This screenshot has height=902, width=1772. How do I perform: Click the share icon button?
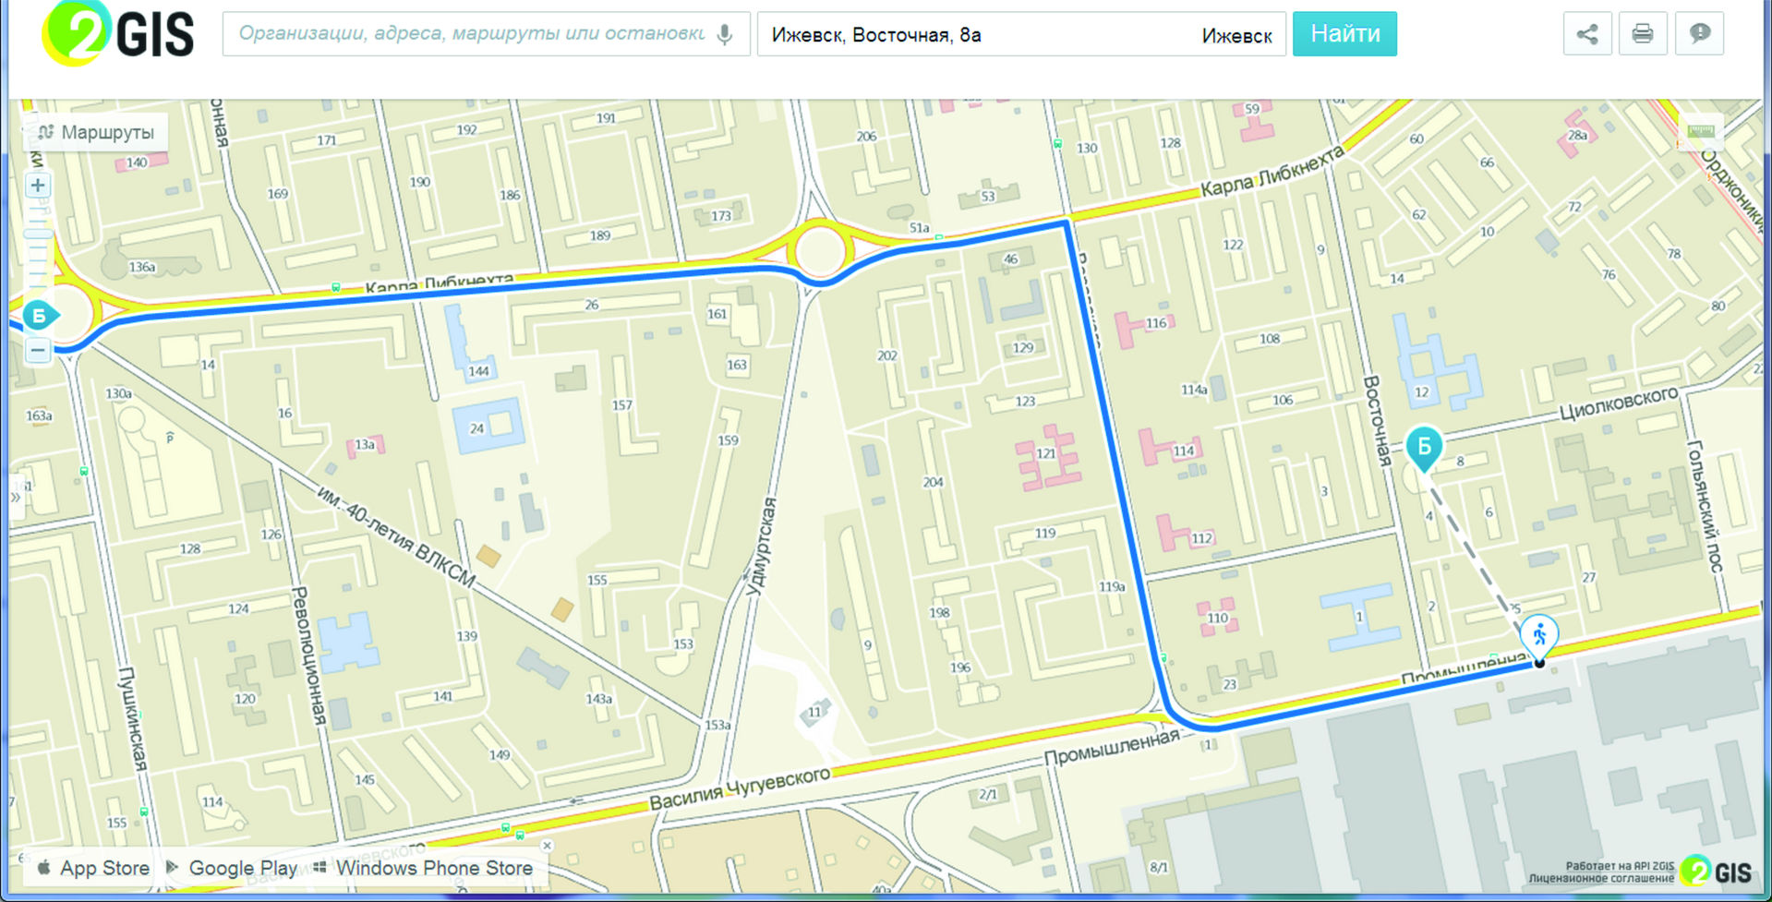(1586, 34)
